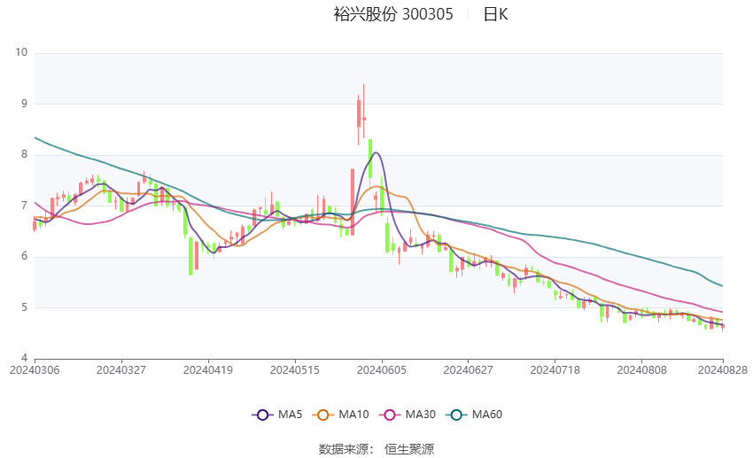Click the chart title 裕兴股份 300305
The height and width of the screenshot is (458, 753).
(393, 14)
